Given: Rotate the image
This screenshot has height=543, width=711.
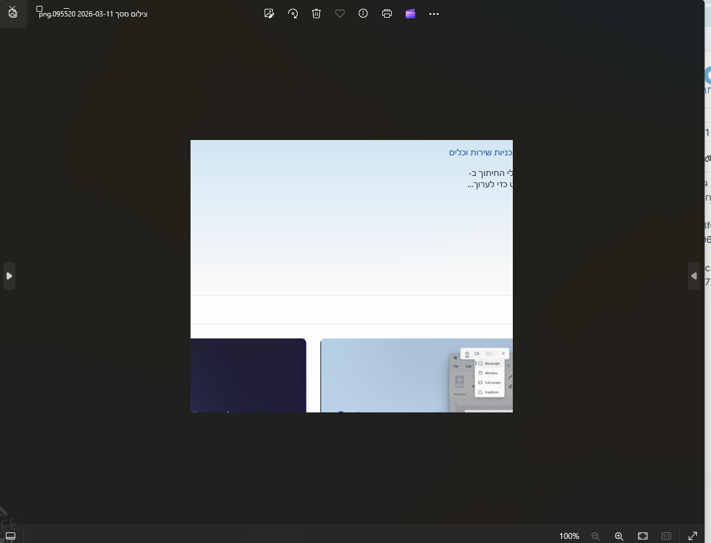Looking at the screenshot, I should point(293,14).
